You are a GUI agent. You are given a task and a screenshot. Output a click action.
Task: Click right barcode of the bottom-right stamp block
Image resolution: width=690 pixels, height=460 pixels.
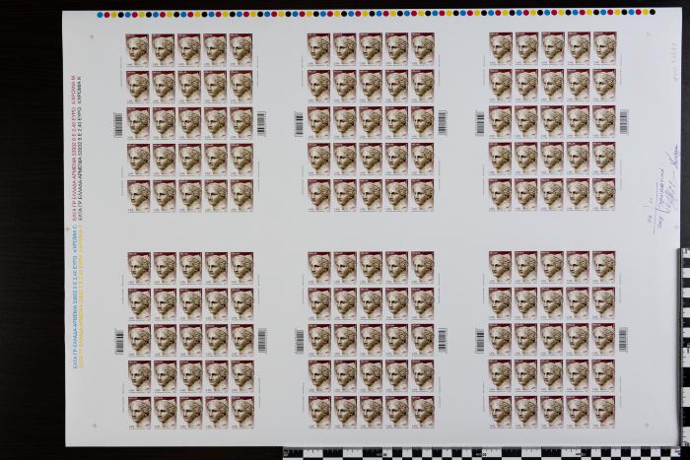[624, 339]
